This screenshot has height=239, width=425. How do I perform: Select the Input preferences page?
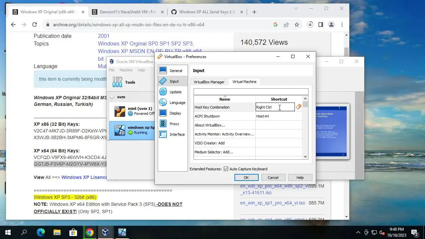(173, 81)
